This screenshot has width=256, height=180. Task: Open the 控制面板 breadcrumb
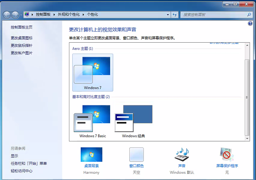coord(43,15)
